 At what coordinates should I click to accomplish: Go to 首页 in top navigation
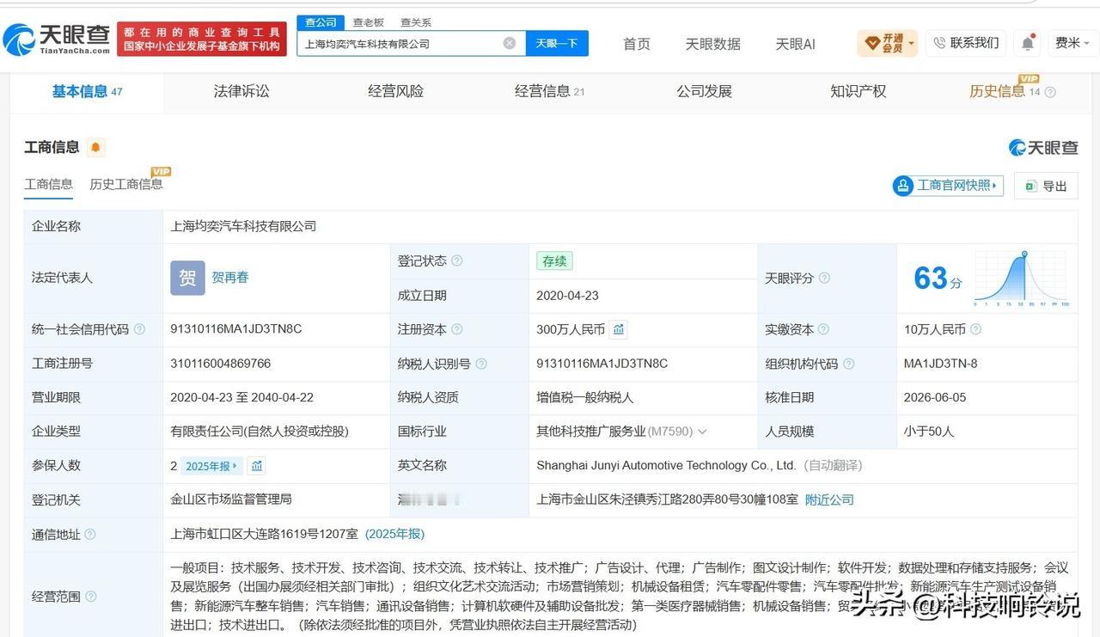click(x=636, y=44)
